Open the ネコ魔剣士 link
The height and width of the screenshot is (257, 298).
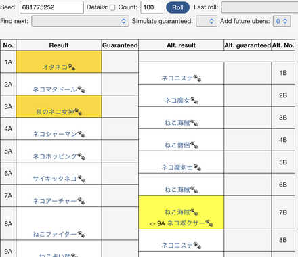177,168
